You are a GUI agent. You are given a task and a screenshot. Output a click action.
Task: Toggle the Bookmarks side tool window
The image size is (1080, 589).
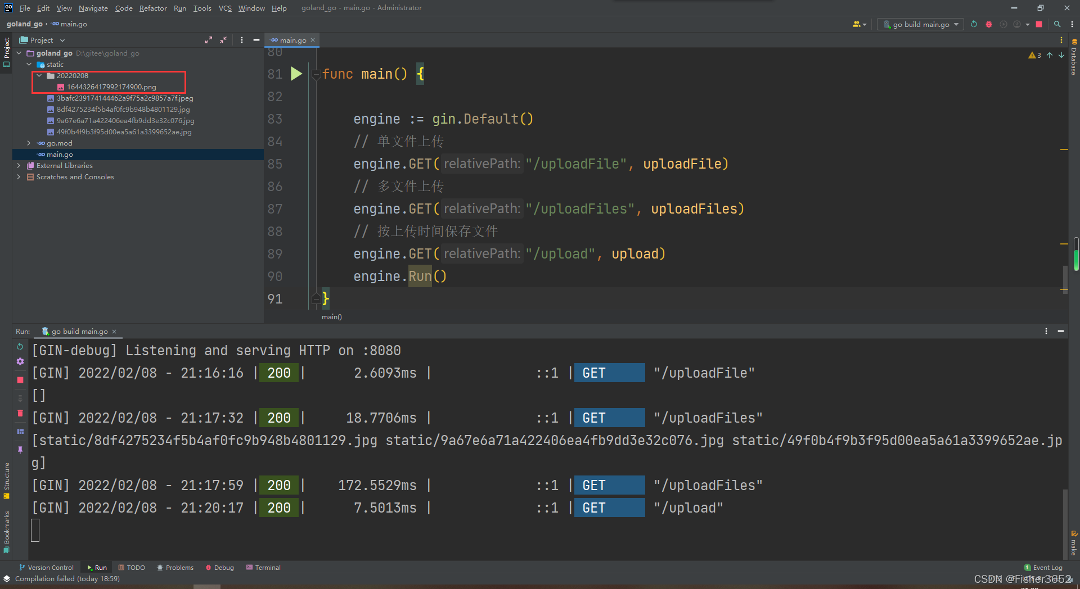click(x=6, y=531)
